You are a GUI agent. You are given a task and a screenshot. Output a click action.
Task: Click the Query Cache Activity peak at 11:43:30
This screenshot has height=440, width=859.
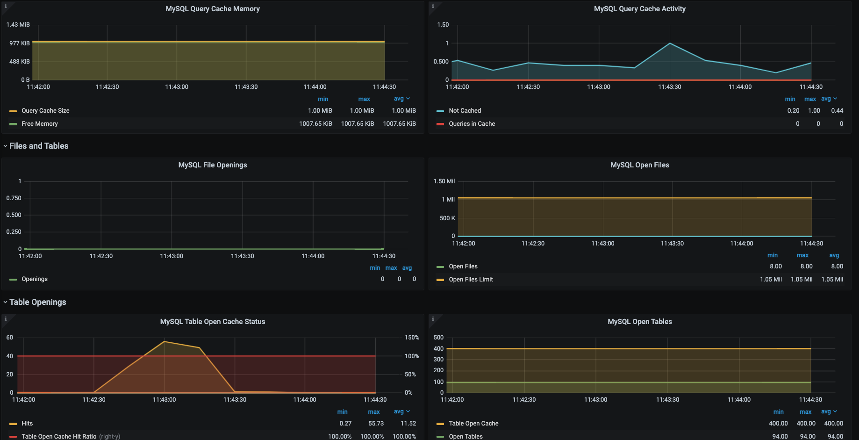pyautogui.click(x=670, y=43)
